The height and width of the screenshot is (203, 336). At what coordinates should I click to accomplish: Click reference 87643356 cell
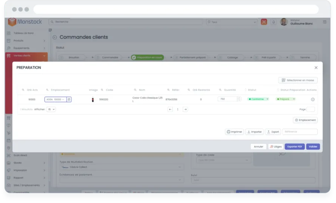(171, 100)
